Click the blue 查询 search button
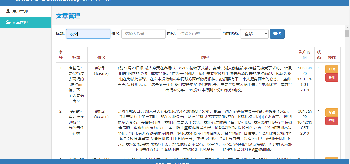Viewport: 350px width, 164px height. (277, 34)
